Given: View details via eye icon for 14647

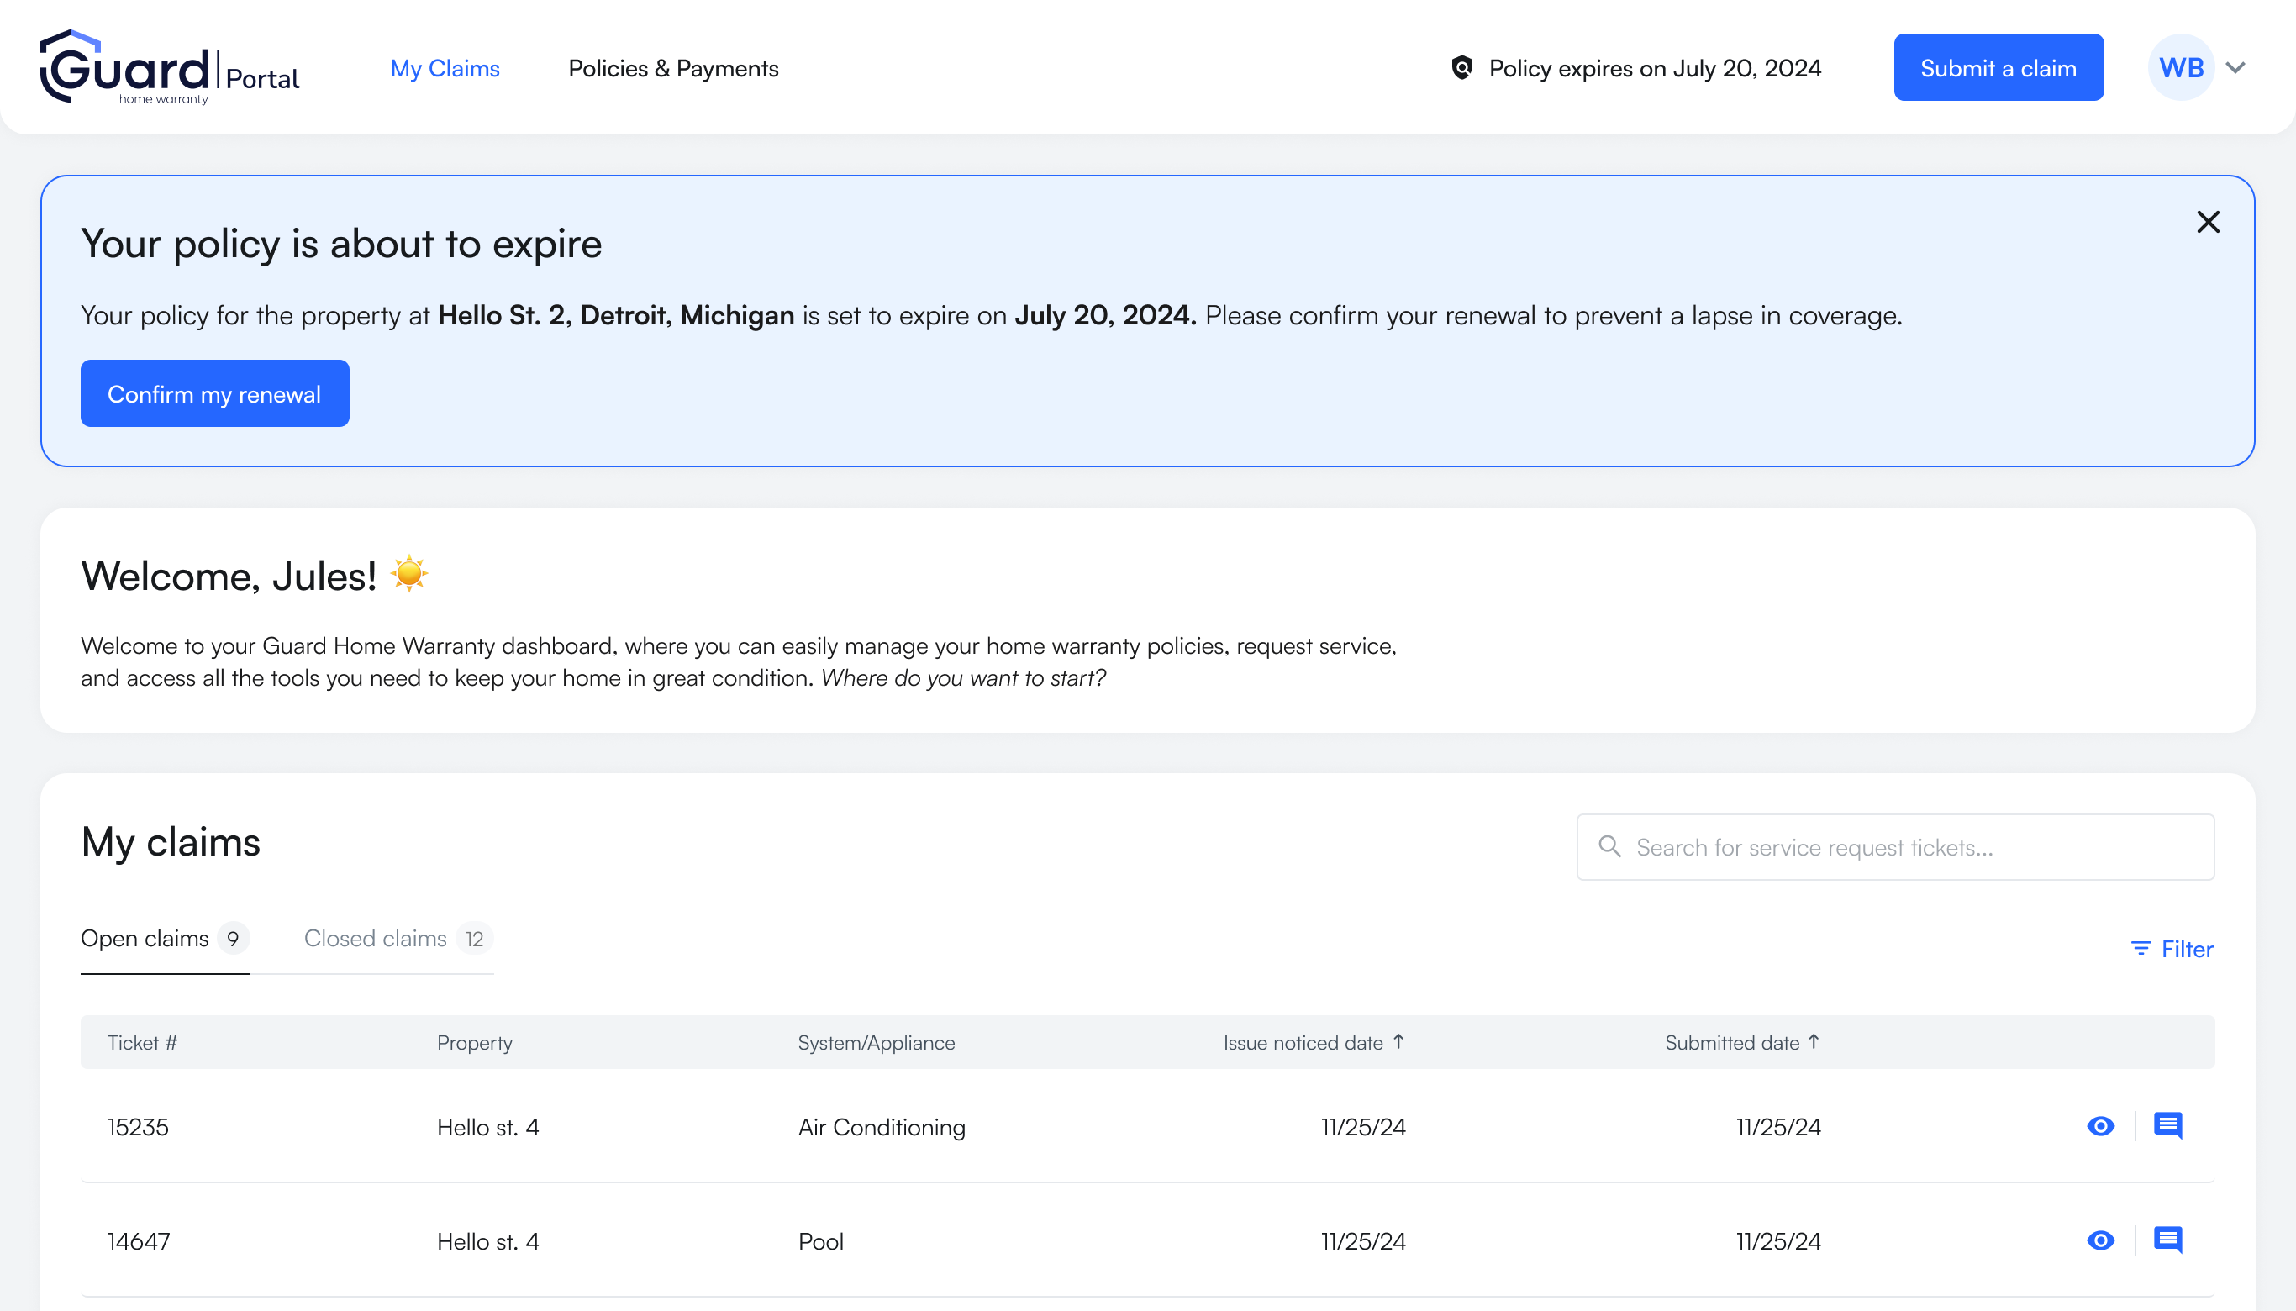Looking at the screenshot, I should (2099, 1240).
